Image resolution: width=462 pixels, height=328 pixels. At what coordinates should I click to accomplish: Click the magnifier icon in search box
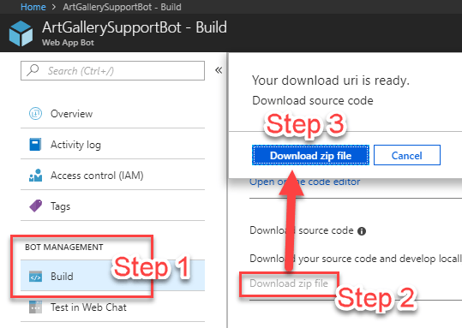point(33,70)
